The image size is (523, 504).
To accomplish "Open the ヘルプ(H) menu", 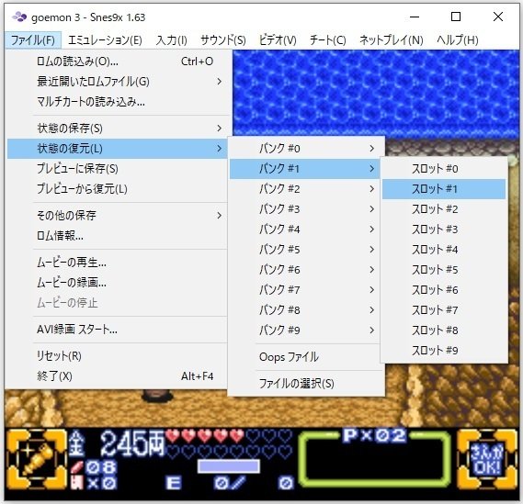I will [x=458, y=40].
